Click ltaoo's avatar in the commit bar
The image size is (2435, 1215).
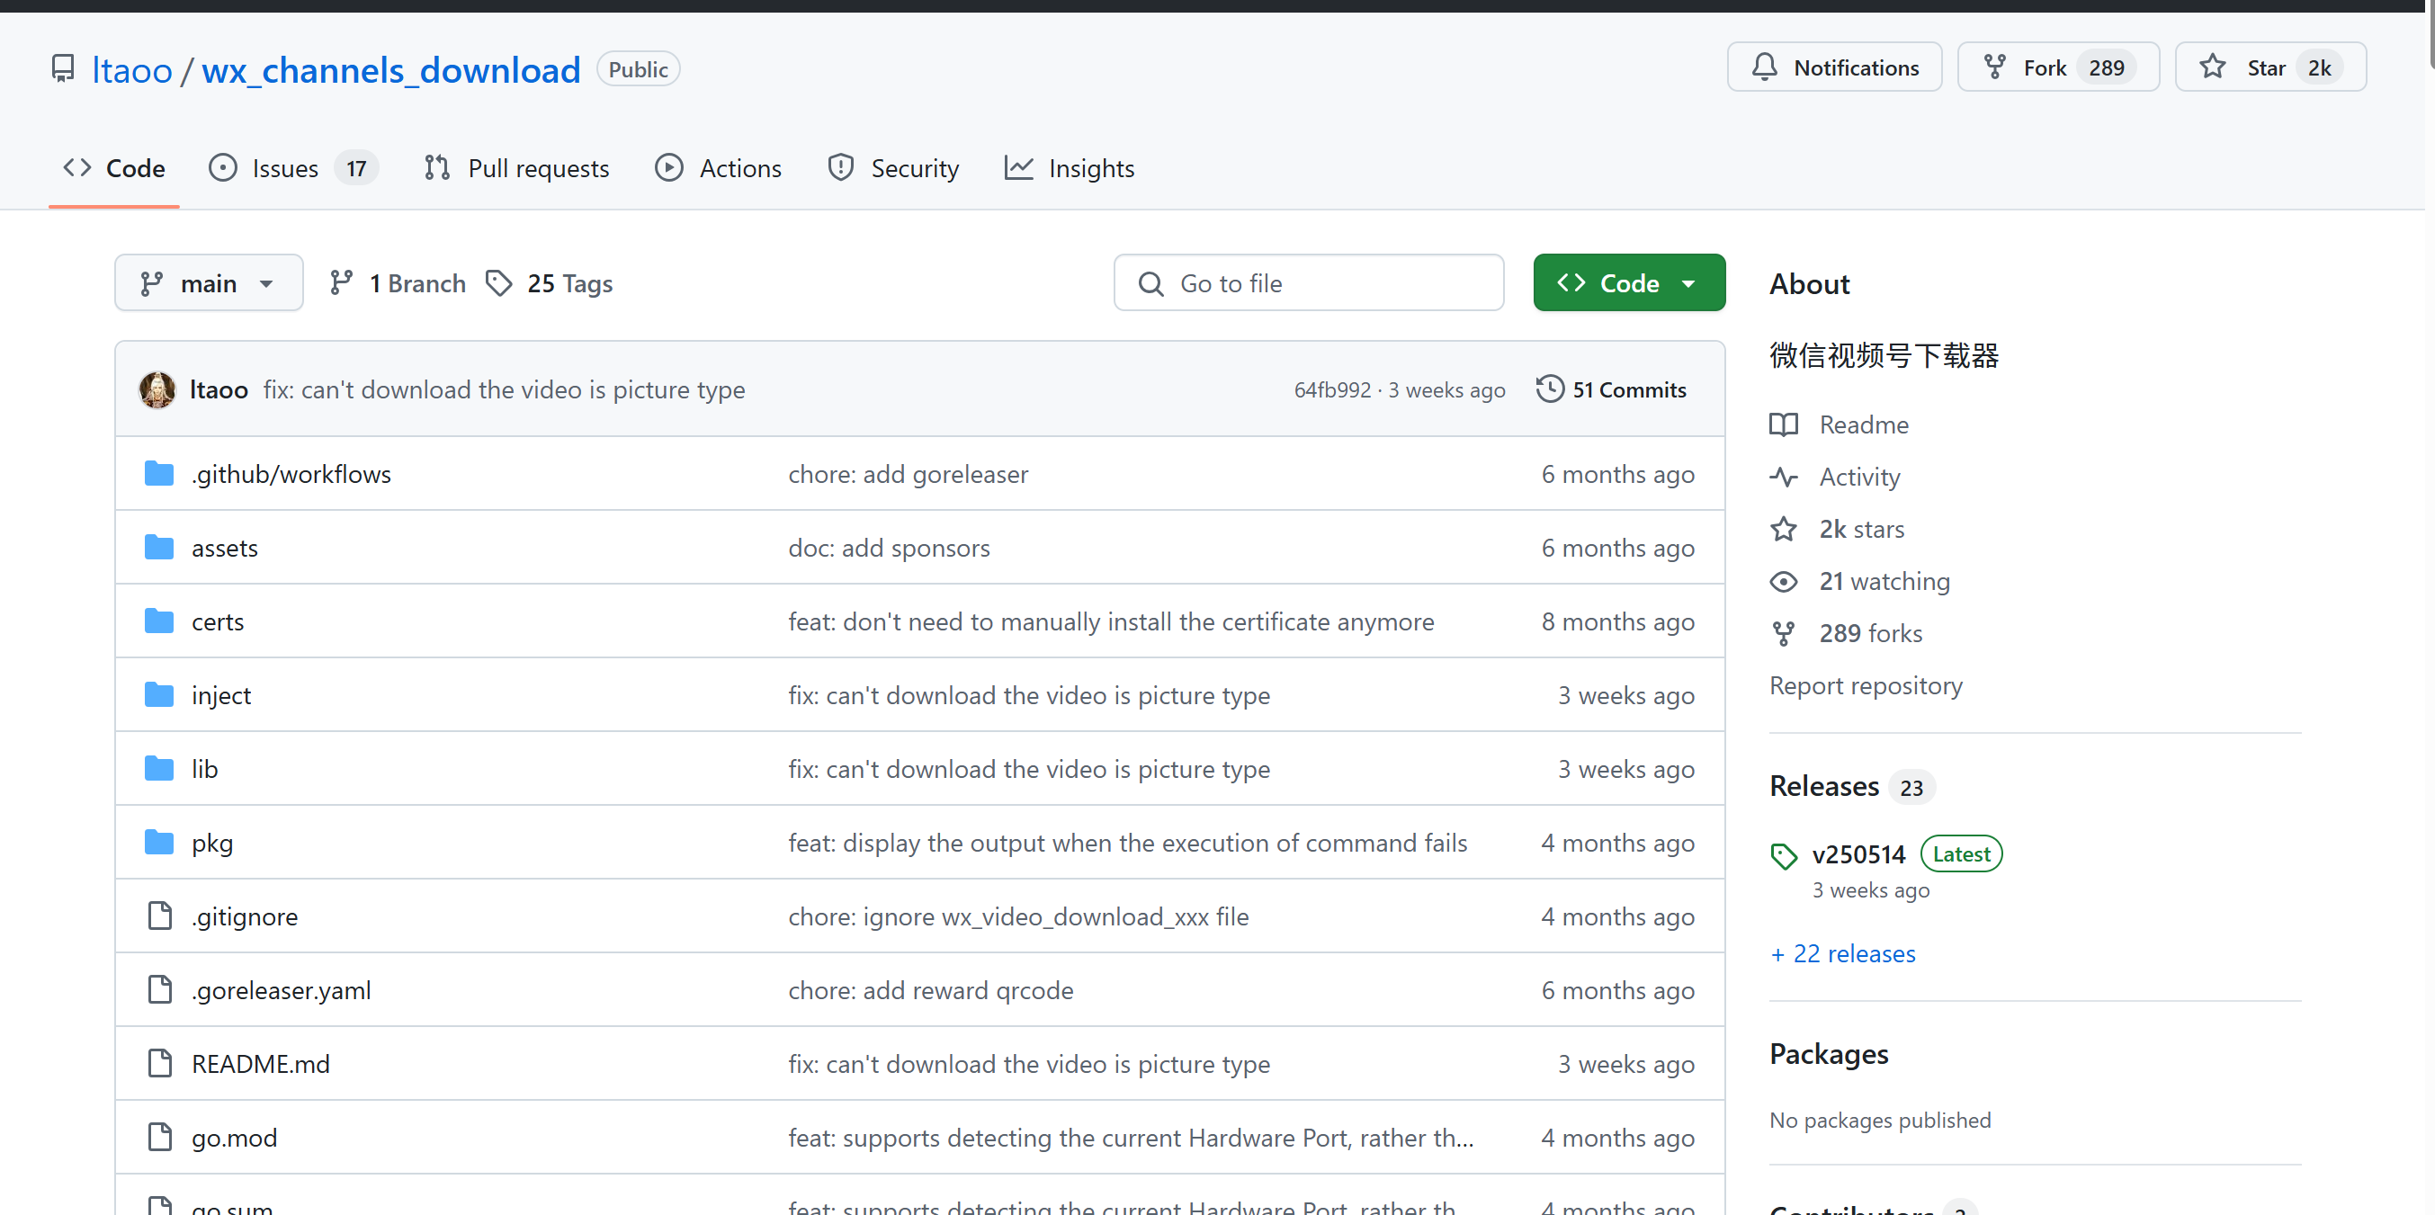click(157, 389)
